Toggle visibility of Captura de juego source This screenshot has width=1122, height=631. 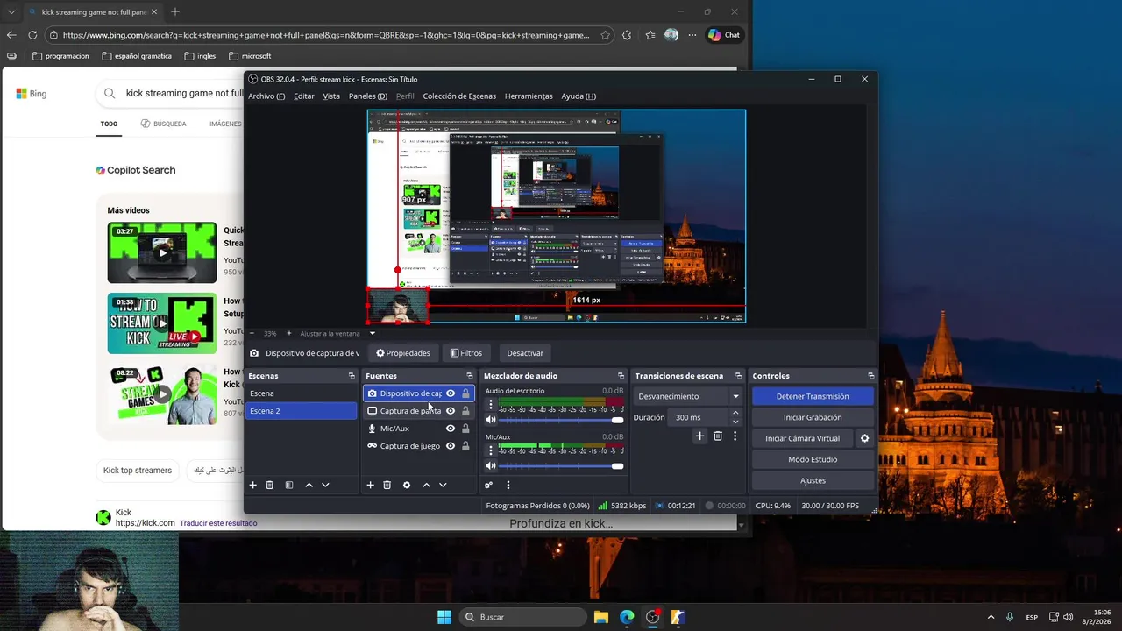(451, 446)
